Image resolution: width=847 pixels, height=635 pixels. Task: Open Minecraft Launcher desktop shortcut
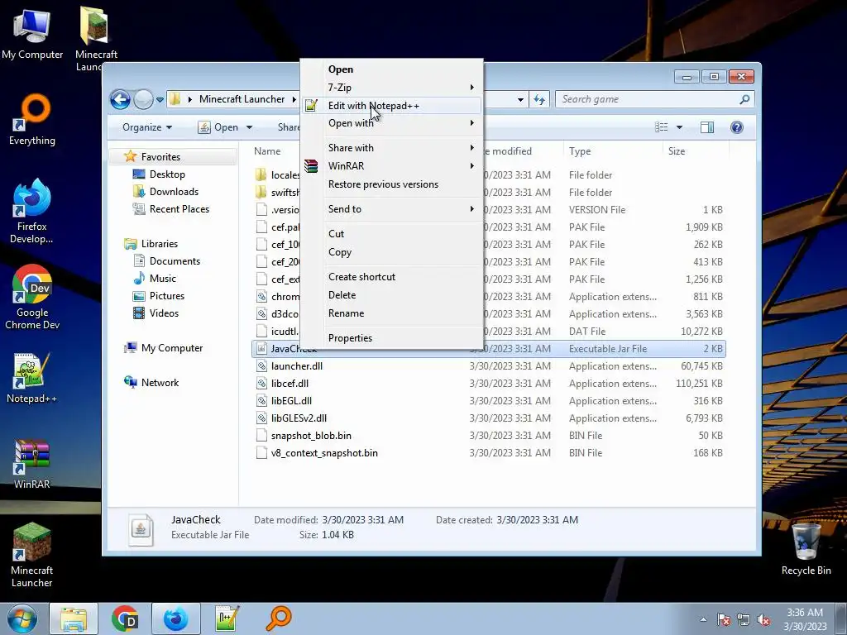(32, 555)
